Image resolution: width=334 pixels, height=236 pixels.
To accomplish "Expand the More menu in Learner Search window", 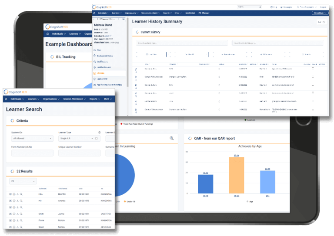I will point(107,99).
